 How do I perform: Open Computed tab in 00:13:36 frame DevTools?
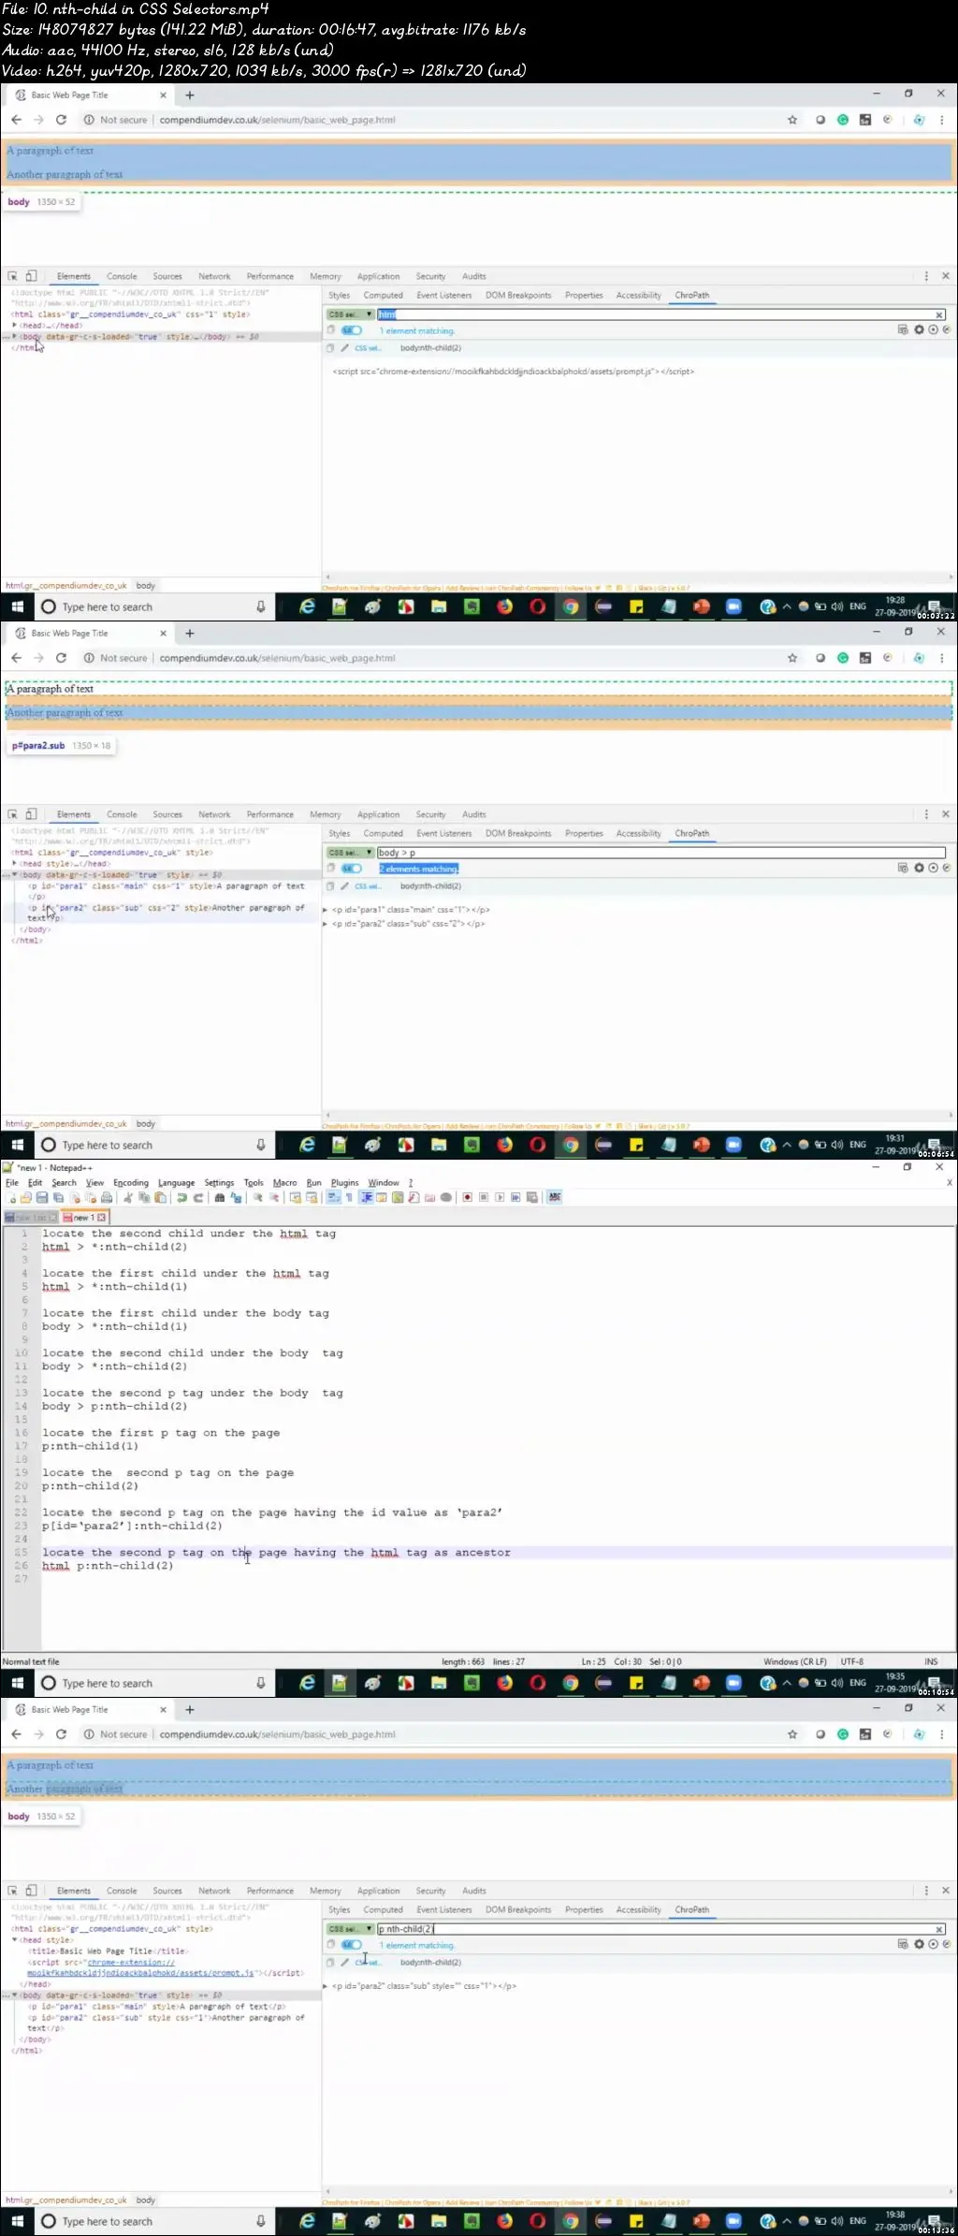pyautogui.click(x=383, y=1909)
